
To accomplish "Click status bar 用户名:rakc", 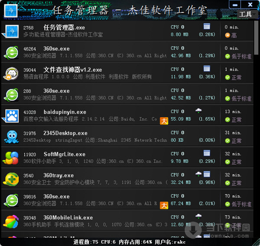I will click(x=170, y=242).
